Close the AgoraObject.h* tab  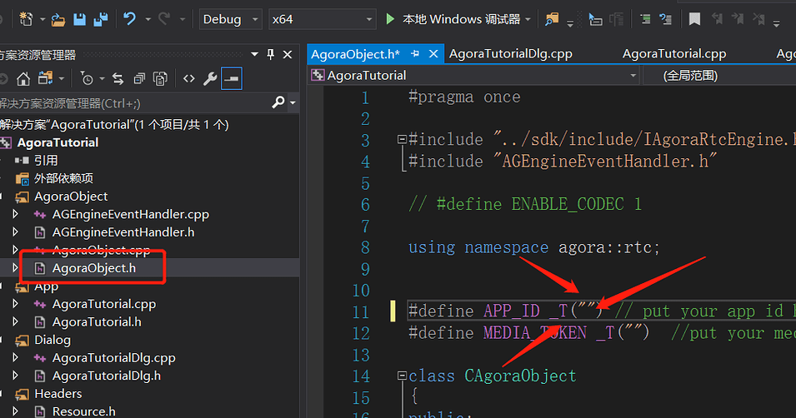pos(433,53)
